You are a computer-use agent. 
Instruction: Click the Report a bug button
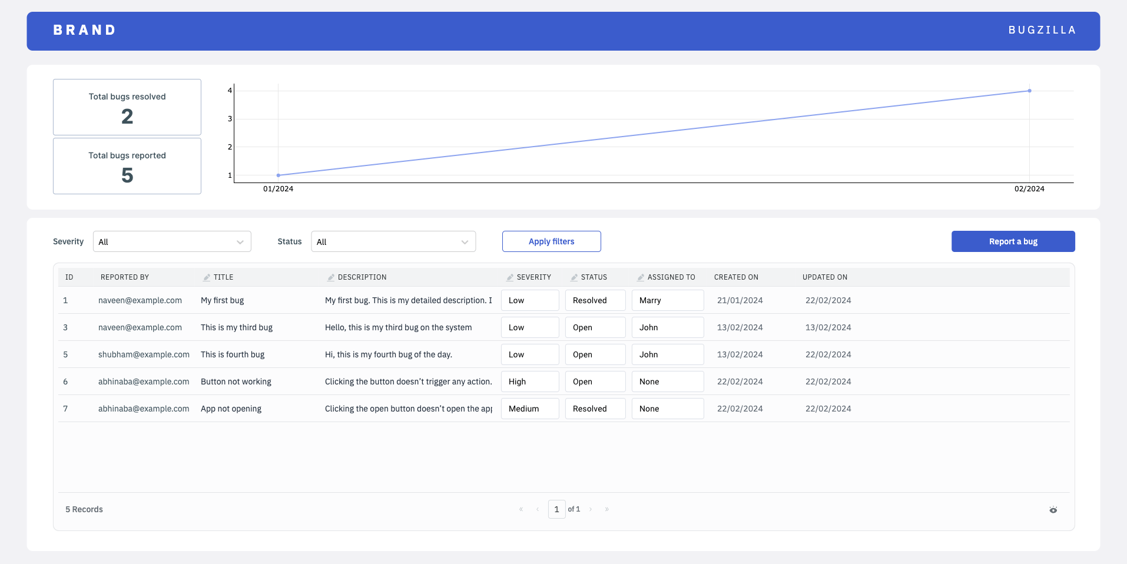click(1013, 241)
